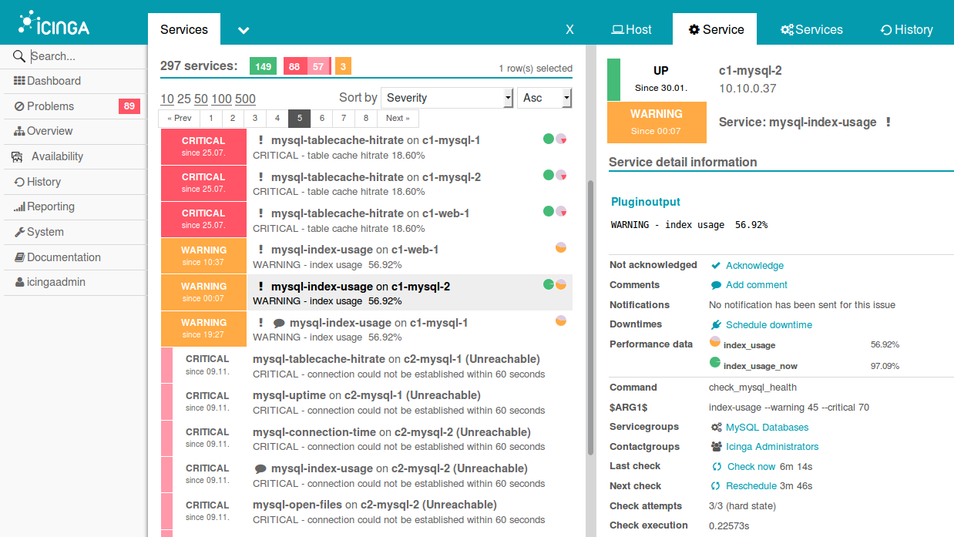Show 50 services per page
The width and height of the screenshot is (954, 537).
[x=201, y=99]
